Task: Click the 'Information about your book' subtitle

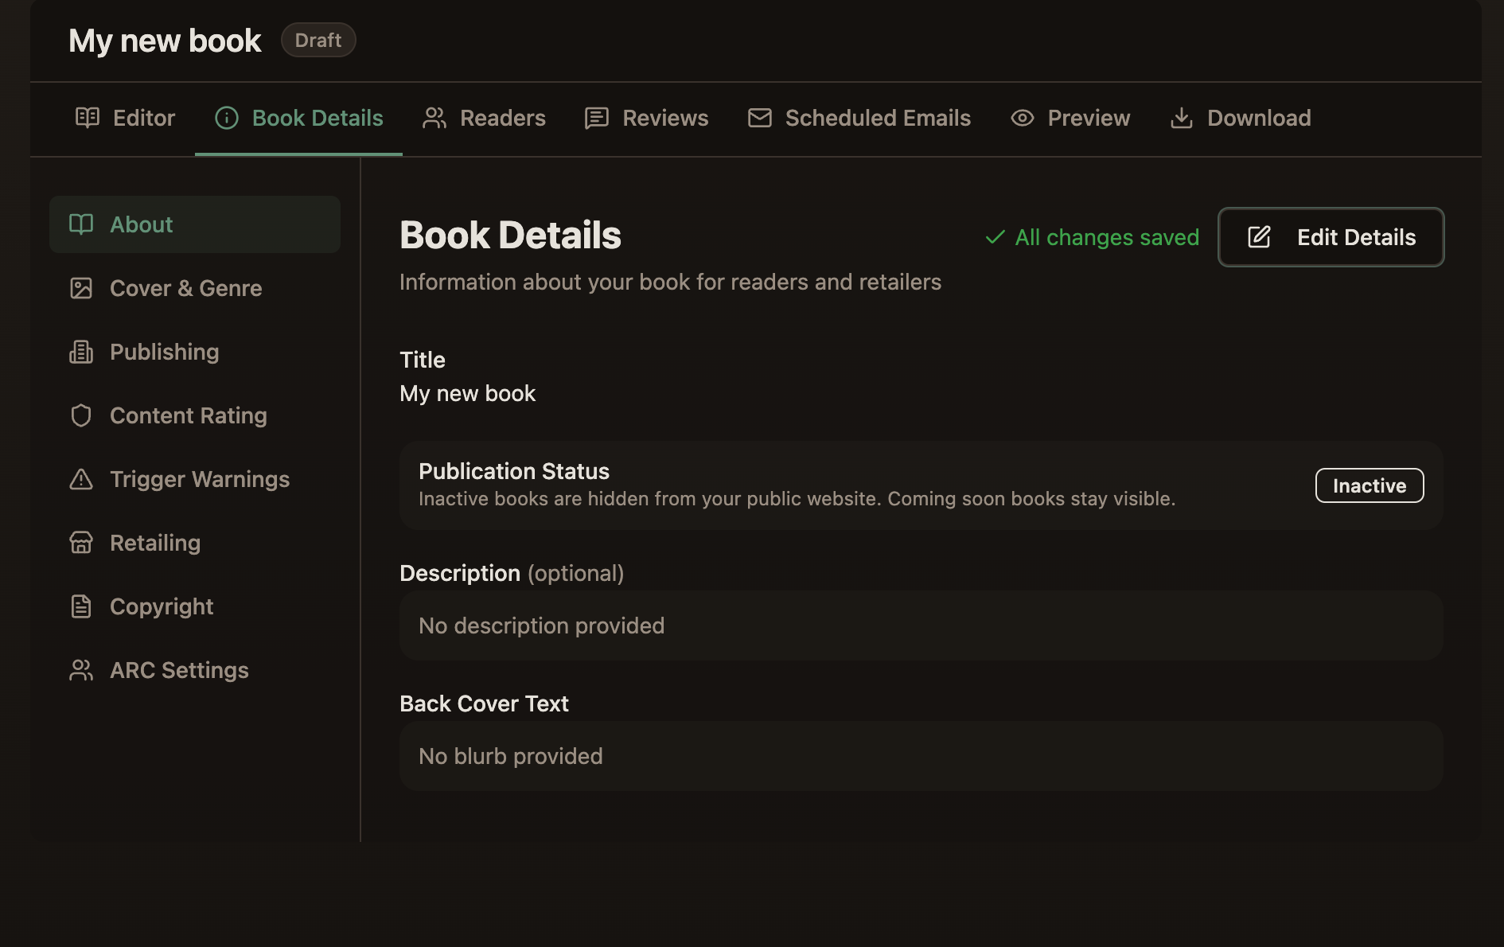Action: [x=670, y=282]
